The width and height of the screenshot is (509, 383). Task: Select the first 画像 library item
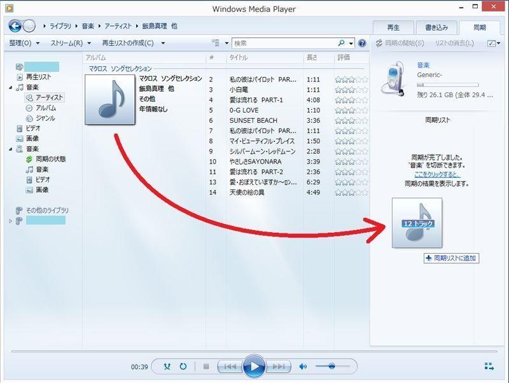(x=32, y=139)
